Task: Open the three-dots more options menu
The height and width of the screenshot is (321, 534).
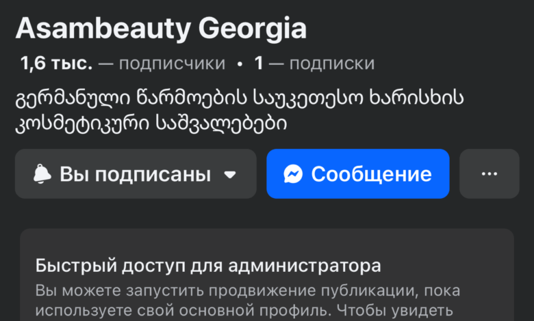Action: pyautogui.click(x=489, y=174)
